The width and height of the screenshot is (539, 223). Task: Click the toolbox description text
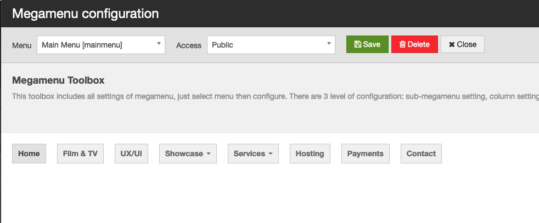[x=276, y=96]
